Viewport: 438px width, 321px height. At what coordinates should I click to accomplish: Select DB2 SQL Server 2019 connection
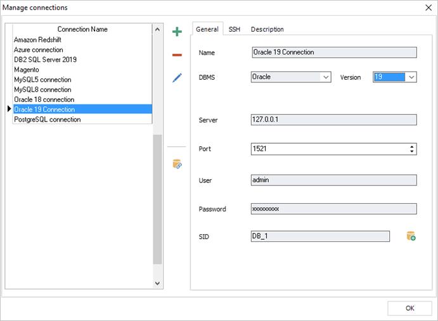click(82, 60)
